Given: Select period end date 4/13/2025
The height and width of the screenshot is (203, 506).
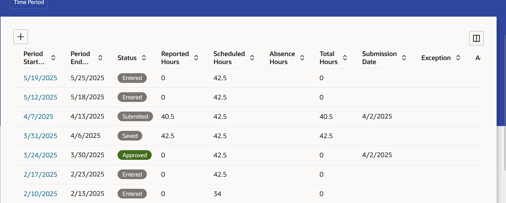Looking at the screenshot, I should click(88, 116).
